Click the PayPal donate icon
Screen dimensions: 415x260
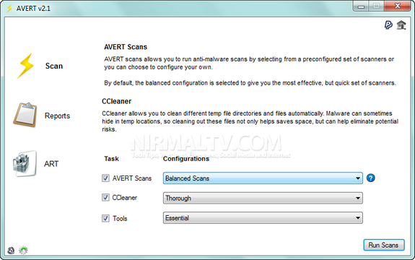click(388, 25)
